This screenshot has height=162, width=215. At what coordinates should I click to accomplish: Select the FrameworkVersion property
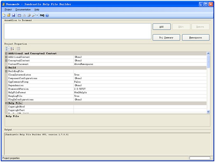pyautogui.click(x=18, y=89)
